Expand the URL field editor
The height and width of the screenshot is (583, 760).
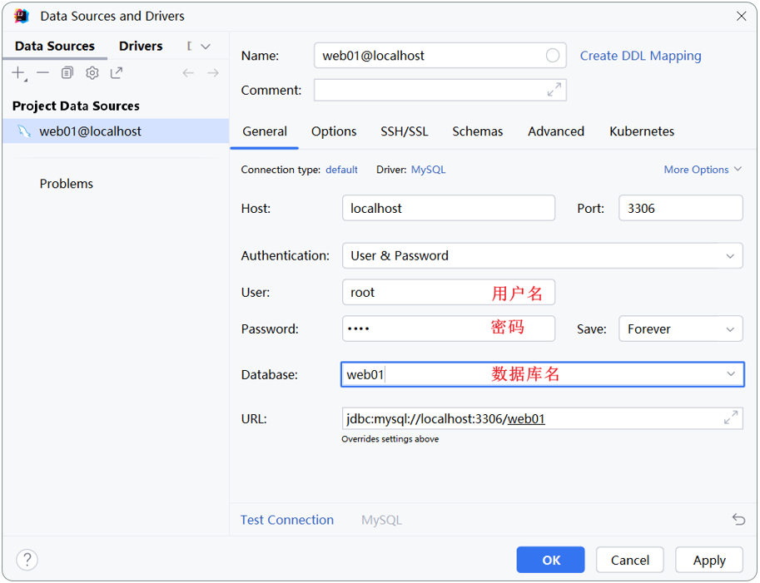click(730, 417)
